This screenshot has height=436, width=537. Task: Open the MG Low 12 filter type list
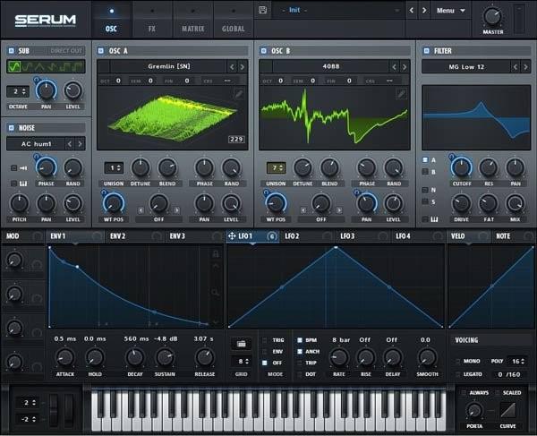pyautogui.click(x=466, y=67)
